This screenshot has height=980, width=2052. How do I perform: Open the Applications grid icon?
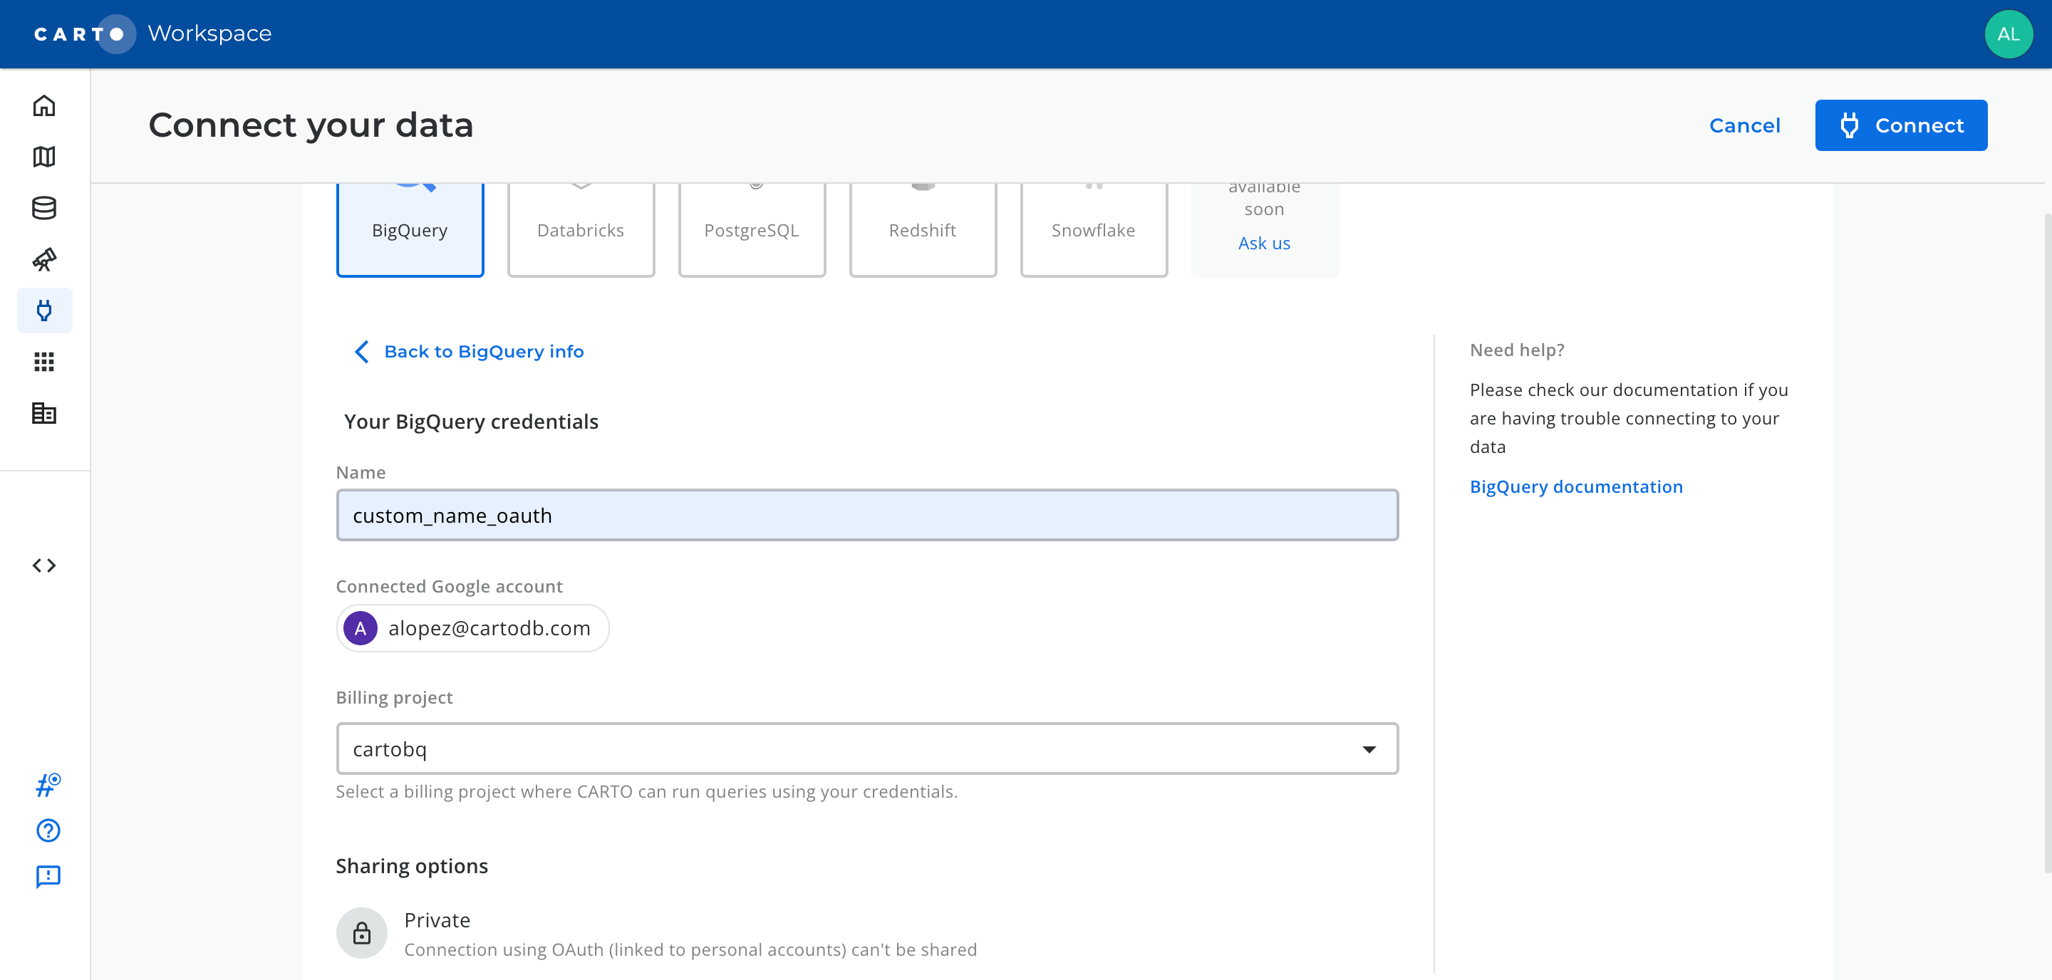[43, 363]
